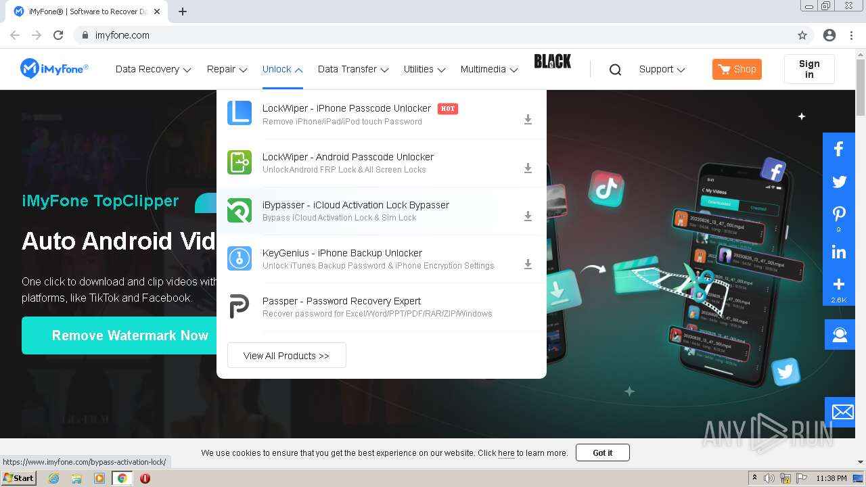Open a new browser tab
Viewport: 866px width, 487px height.
click(x=183, y=11)
